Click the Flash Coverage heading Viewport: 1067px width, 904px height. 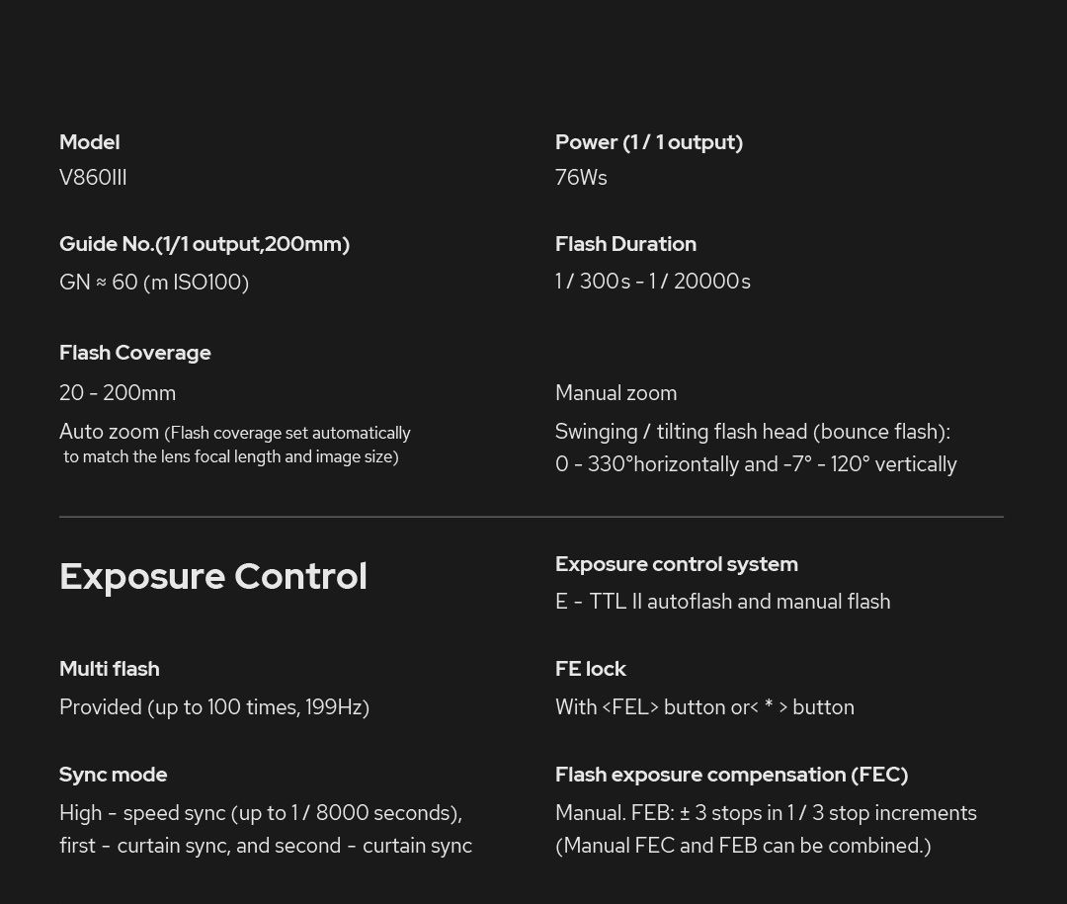[x=135, y=353]
